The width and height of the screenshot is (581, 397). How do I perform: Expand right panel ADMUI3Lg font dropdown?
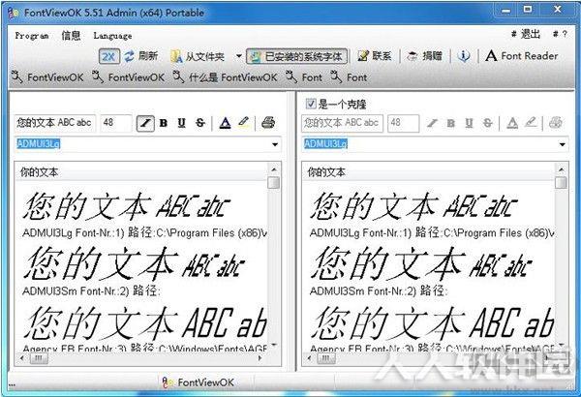point(562,144)
